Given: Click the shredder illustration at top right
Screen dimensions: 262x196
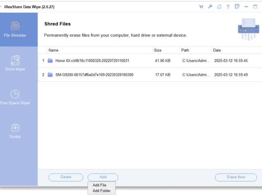Looking at the screenshot, I should (x=249, y=29).
